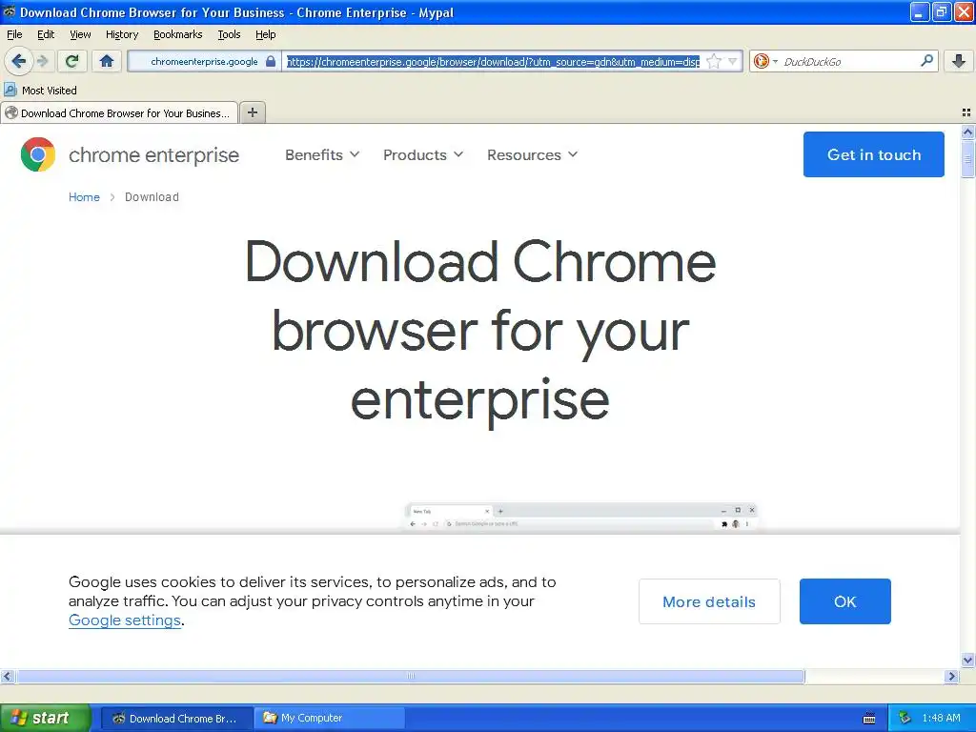The image size is (976, 732).
Task: Click the 1:48 AM clock
Action: pos(941,719)
